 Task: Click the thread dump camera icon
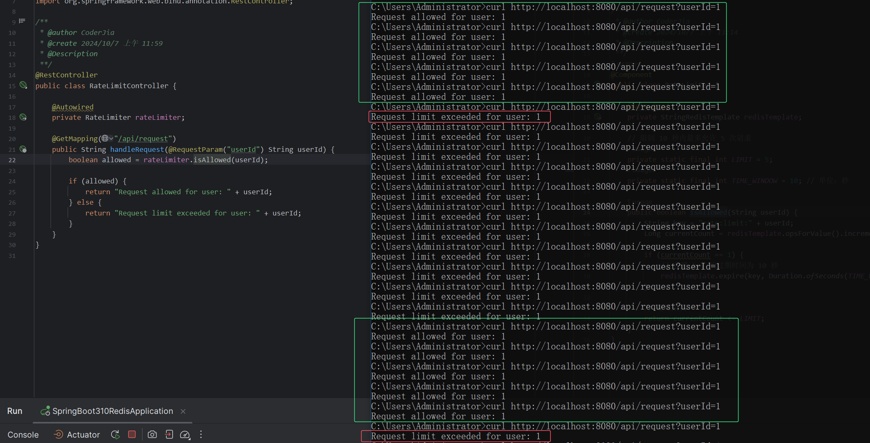(x=152, y=434)
